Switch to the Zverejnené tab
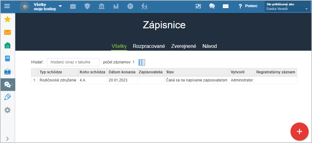 184,46
